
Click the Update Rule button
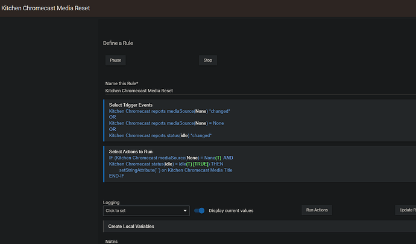point(406,210)
